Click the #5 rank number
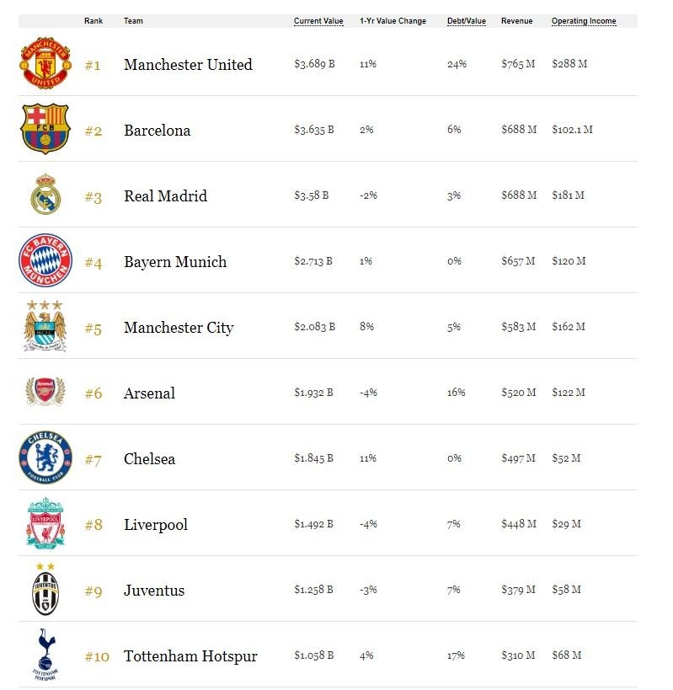This screenshot has height=690, width=673. (x=93, y=329)
